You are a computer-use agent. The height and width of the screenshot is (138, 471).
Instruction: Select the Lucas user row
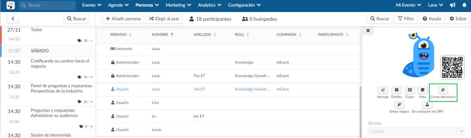(228, 130)
